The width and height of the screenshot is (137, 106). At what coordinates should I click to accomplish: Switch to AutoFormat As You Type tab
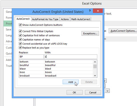click(45, 19)
